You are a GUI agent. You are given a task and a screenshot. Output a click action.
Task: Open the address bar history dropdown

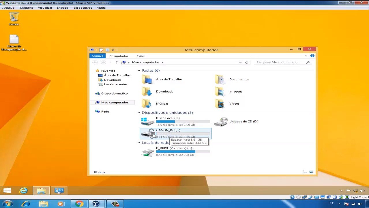point(241,62)
